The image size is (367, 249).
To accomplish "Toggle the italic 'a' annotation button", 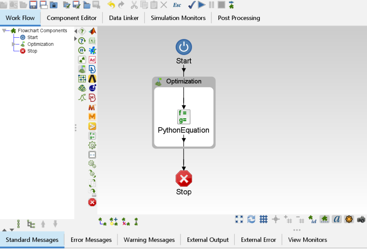I will tap(337, 219).
